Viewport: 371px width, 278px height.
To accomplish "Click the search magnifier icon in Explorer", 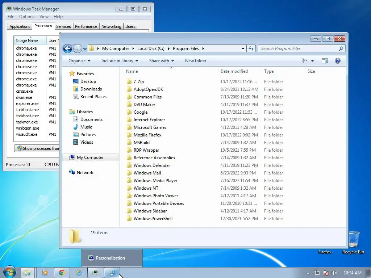I will coord(341,49).
